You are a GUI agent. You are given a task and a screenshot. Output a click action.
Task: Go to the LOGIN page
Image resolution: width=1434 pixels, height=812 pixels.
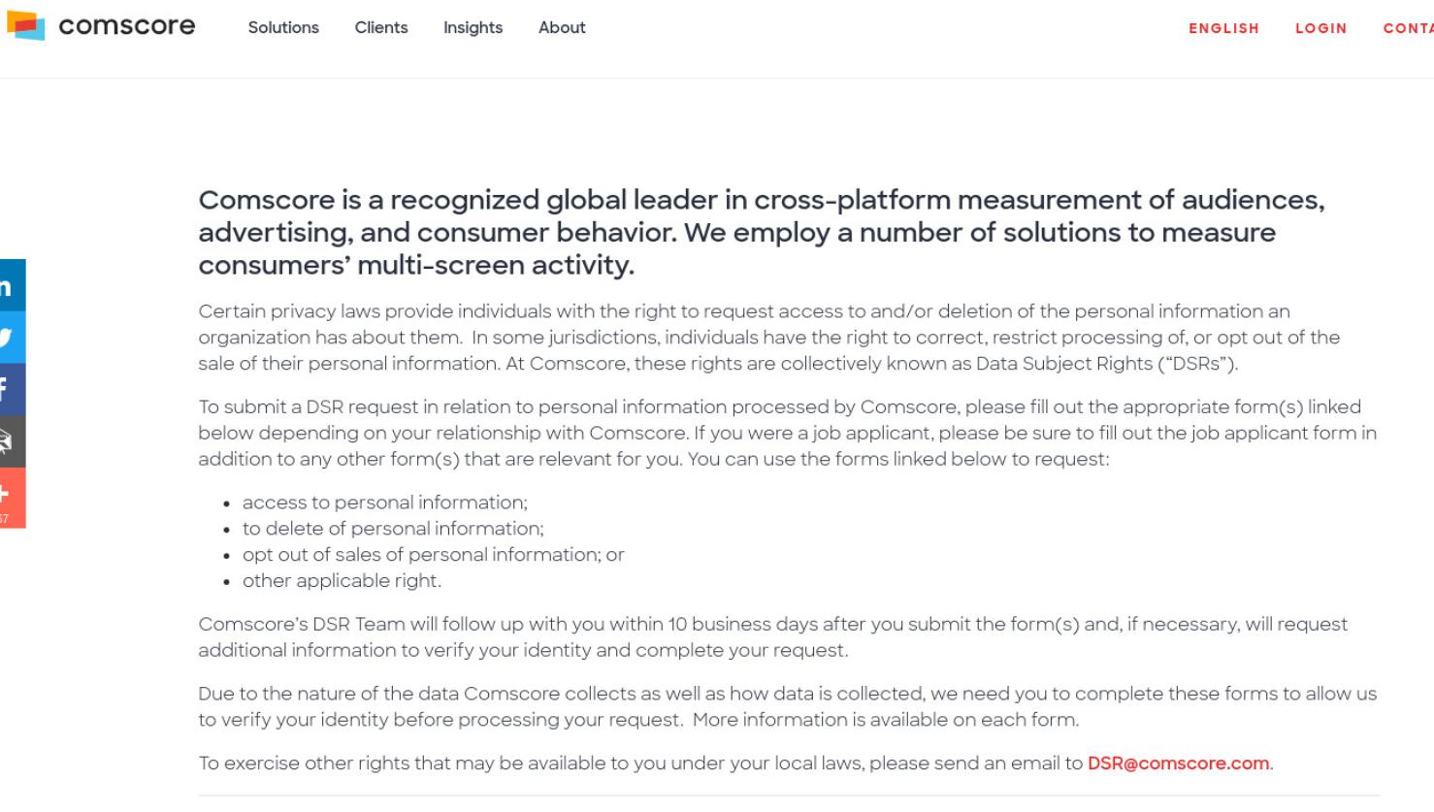[x=1321, y=28]
